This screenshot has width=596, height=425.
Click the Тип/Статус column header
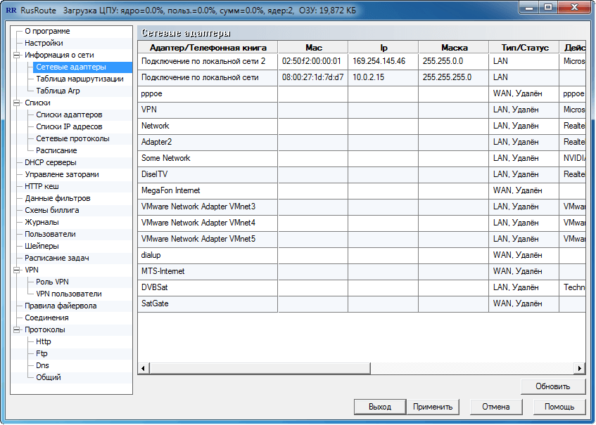point(524,48)
